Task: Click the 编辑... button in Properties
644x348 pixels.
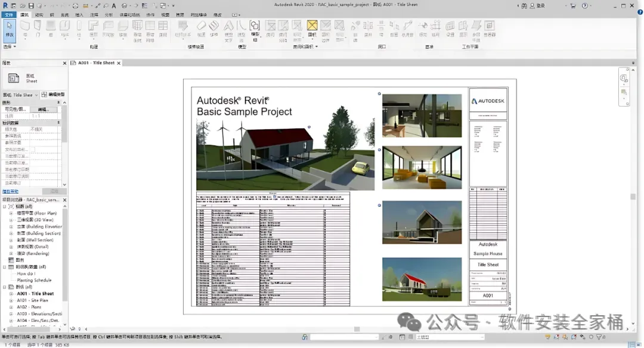Action: click(x=43, y=110)
